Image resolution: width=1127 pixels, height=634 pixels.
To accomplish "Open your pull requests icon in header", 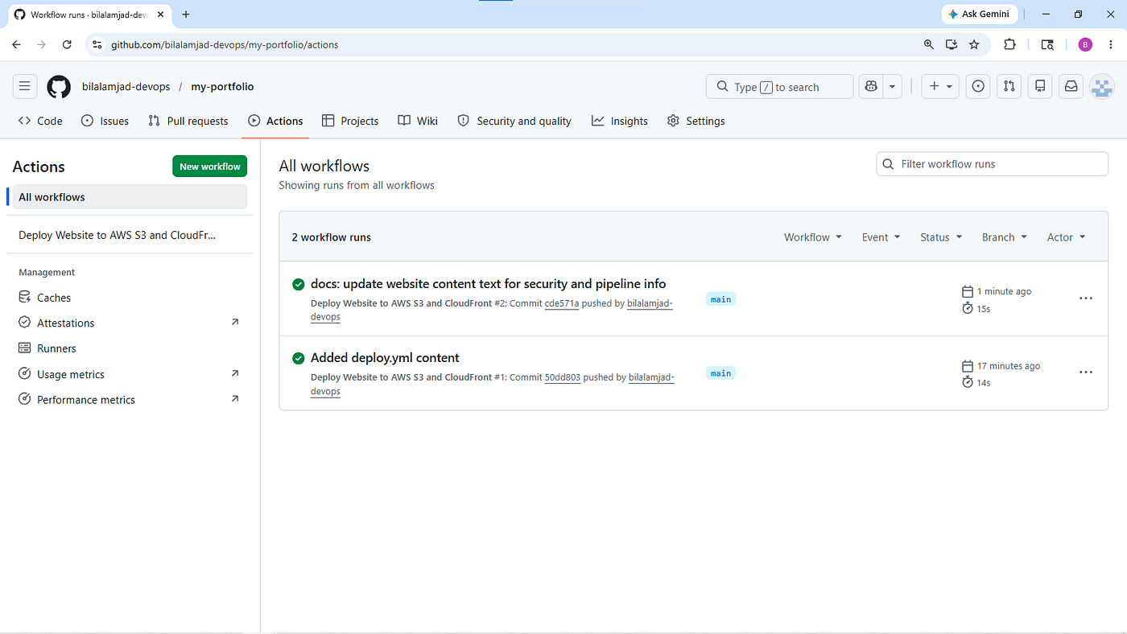I will pos(1009,86).
